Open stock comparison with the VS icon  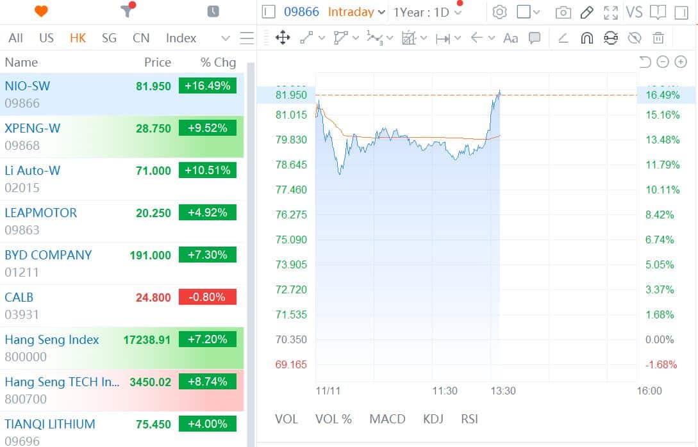pos(635,12)
